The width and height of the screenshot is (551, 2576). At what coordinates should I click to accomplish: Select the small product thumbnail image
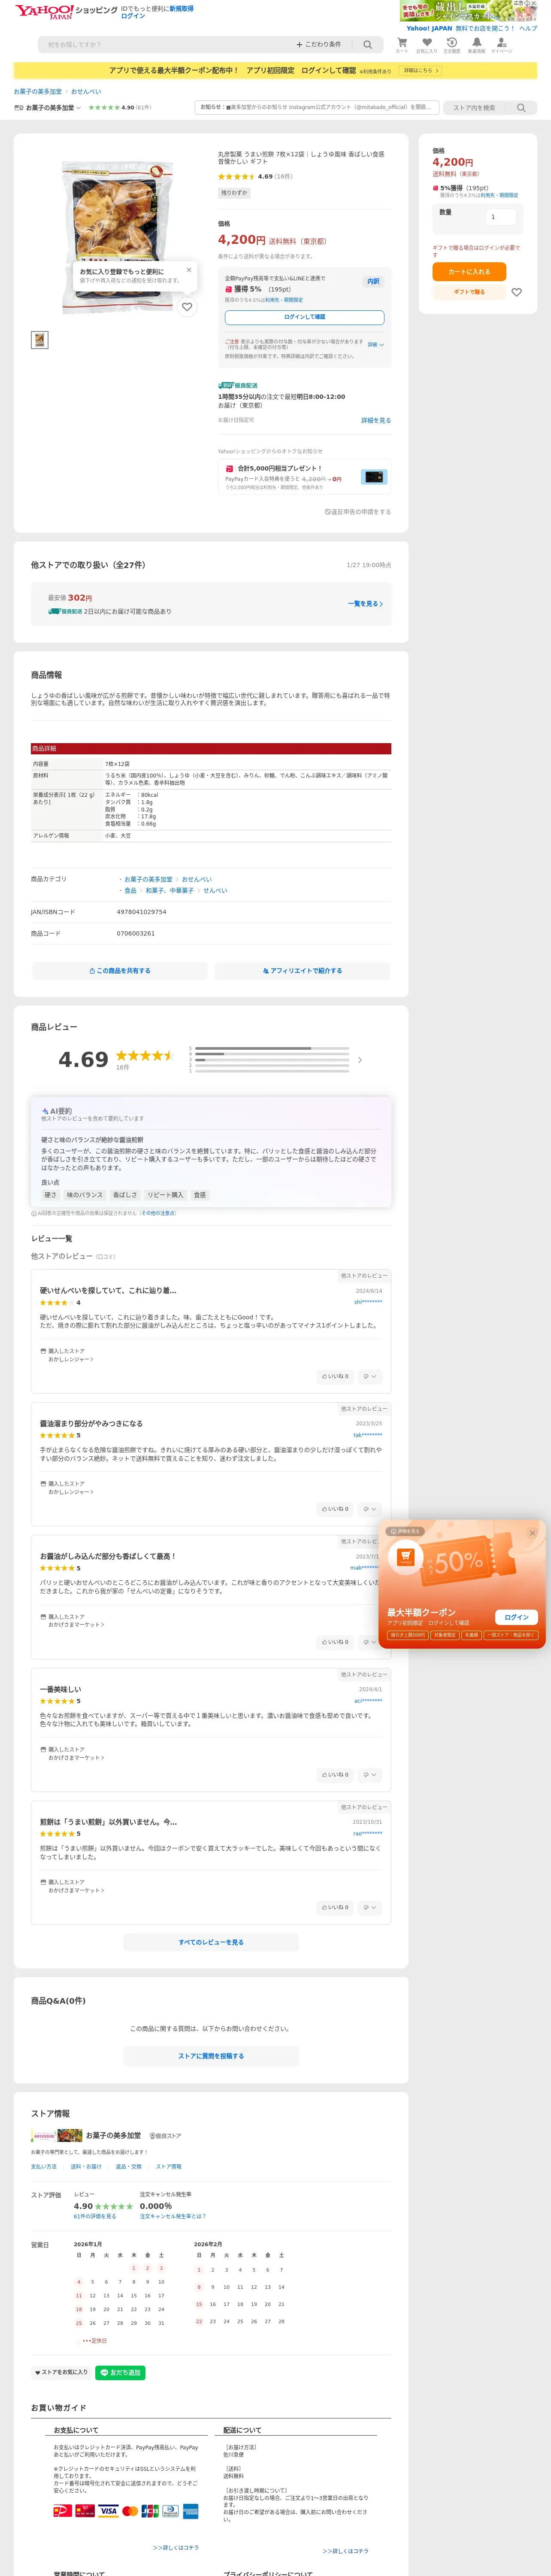[39, 340]
